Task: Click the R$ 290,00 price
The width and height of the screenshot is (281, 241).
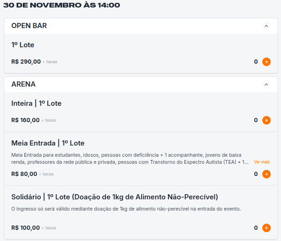Action: [26, 61]
